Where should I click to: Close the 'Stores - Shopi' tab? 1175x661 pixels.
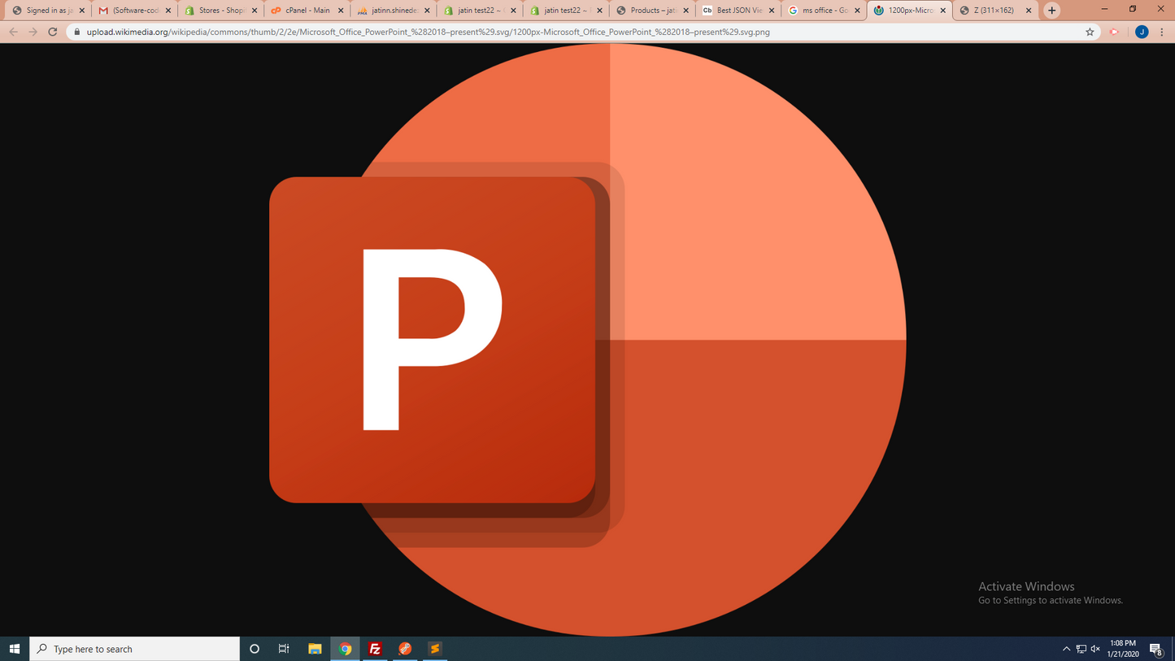click(255, 11)
